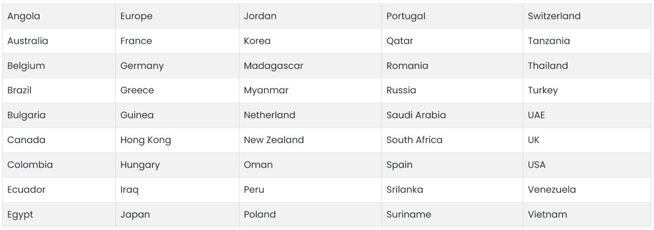
Task: Choose New Zealand from the list
Action: [274, 140]
